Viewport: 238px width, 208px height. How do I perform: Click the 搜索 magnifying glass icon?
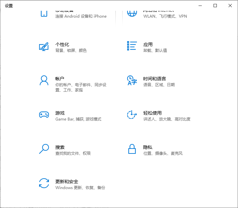(44, 149)
